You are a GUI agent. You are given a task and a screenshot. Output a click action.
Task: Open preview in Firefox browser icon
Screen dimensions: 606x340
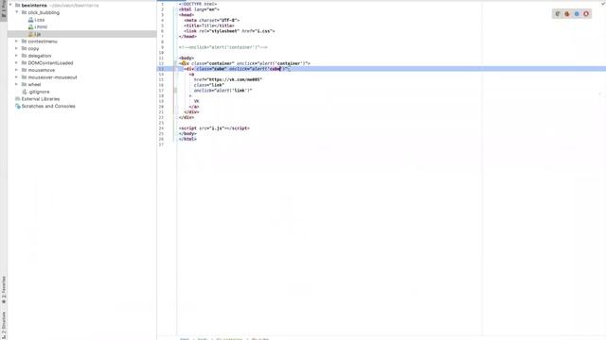click(567, 14)
